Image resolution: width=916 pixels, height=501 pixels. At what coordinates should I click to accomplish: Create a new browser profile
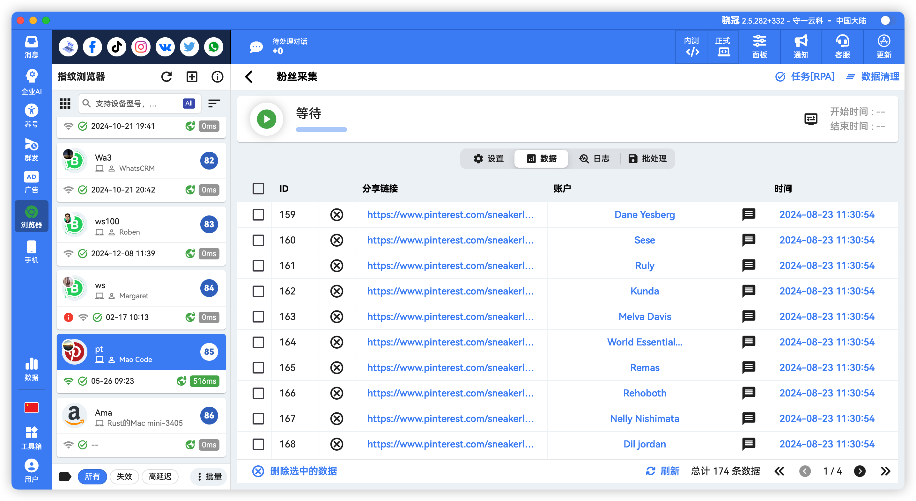point(192,76)
